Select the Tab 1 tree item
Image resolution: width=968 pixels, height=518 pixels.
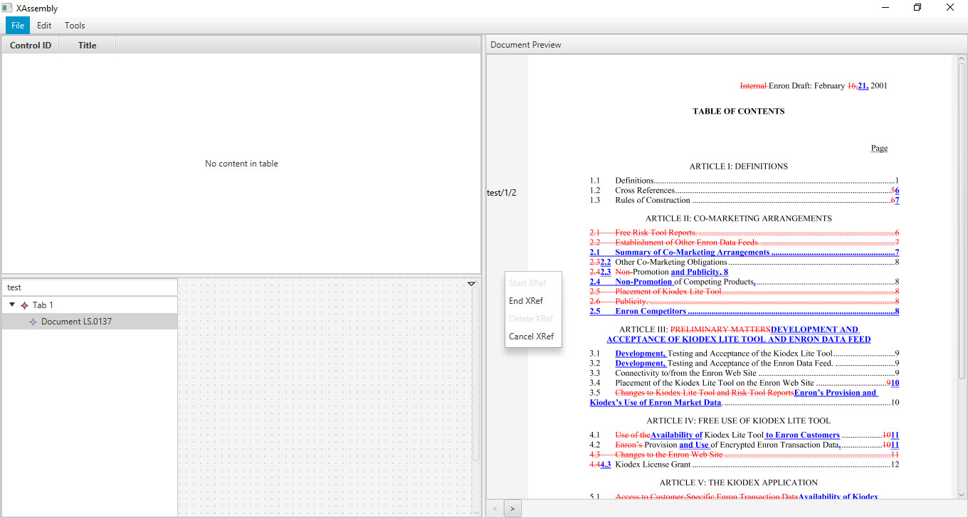coord(89,305)
